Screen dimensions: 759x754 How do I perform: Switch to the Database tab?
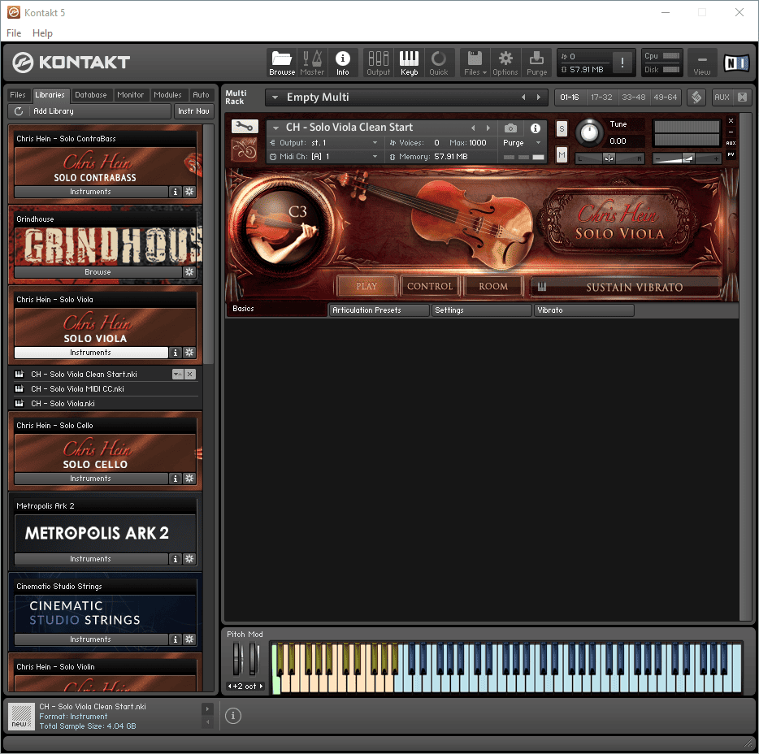(90, 95)
